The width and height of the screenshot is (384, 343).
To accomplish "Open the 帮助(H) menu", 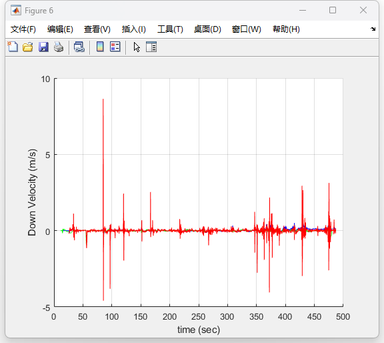I will (286, 29).
